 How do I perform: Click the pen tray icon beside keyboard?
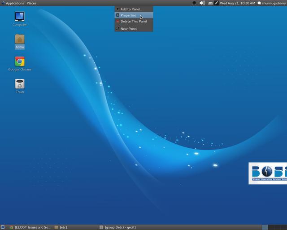[x=216, y=3]
